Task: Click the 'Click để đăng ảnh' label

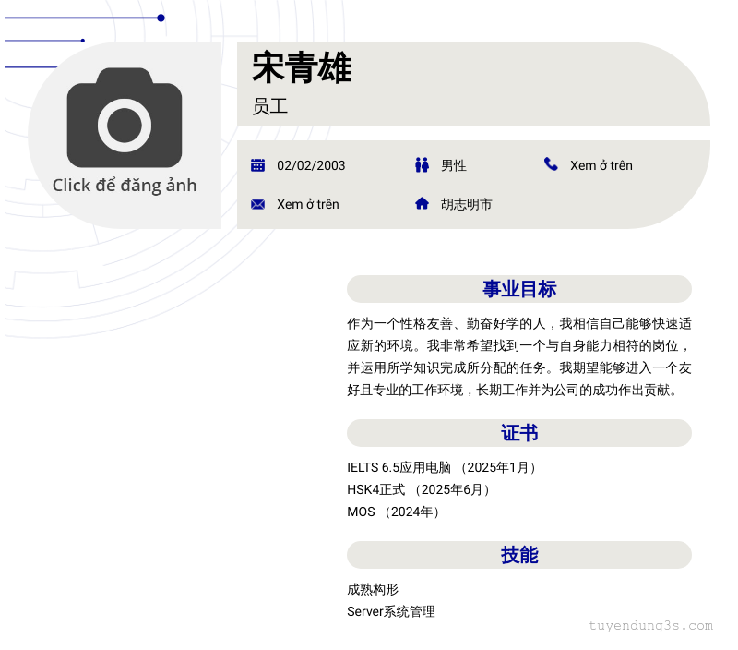Action: (125, 186)
